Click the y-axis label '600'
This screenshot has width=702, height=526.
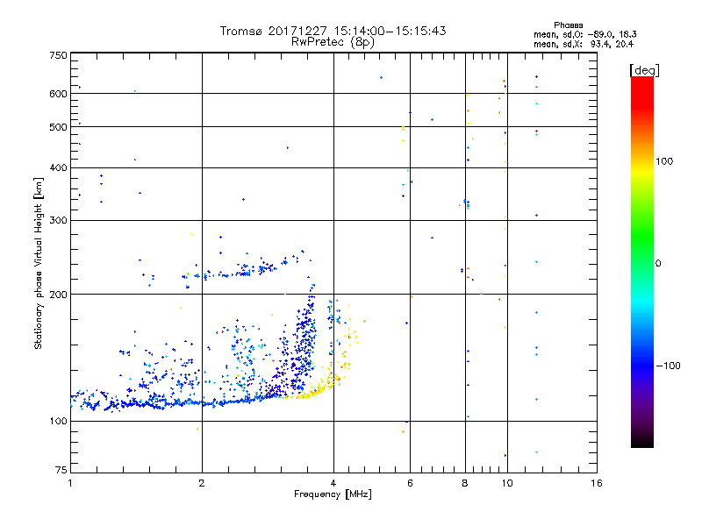(x=58, y=94)
